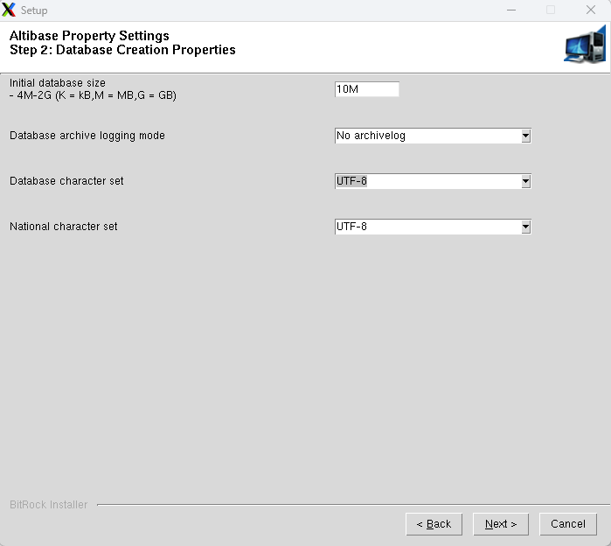Click the 'No archivelog' combo box field
Screen dimensions: 611x546
[x=427, y=136]
